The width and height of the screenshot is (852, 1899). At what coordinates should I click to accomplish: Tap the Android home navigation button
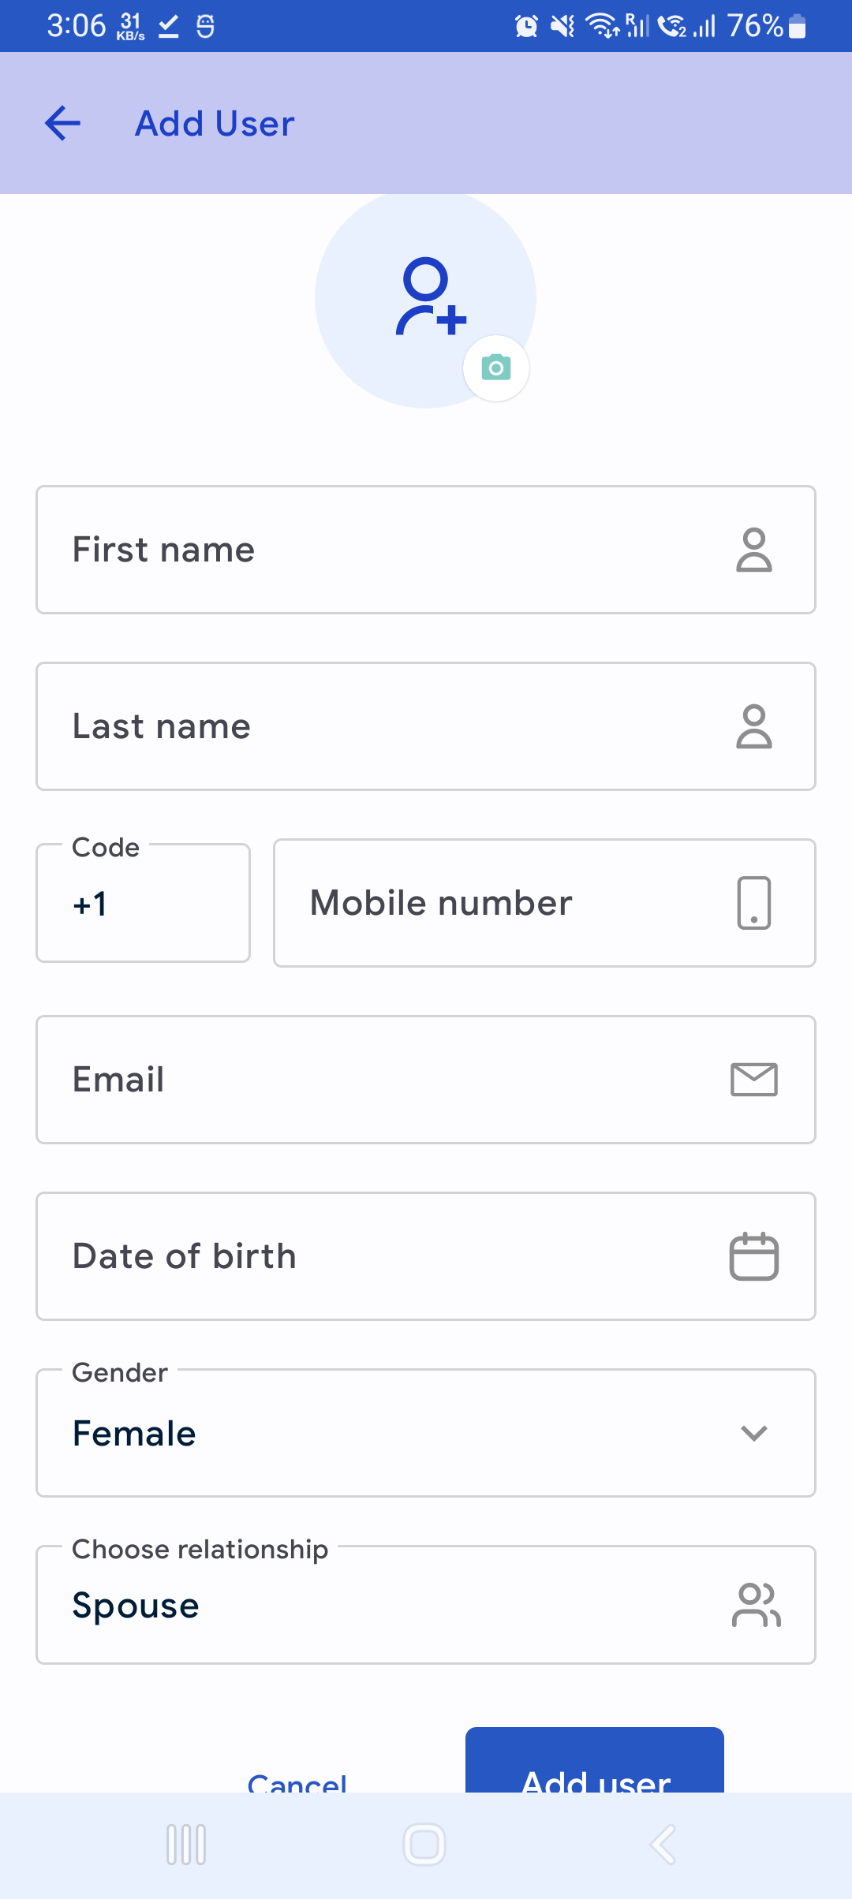click(424, 1845)
